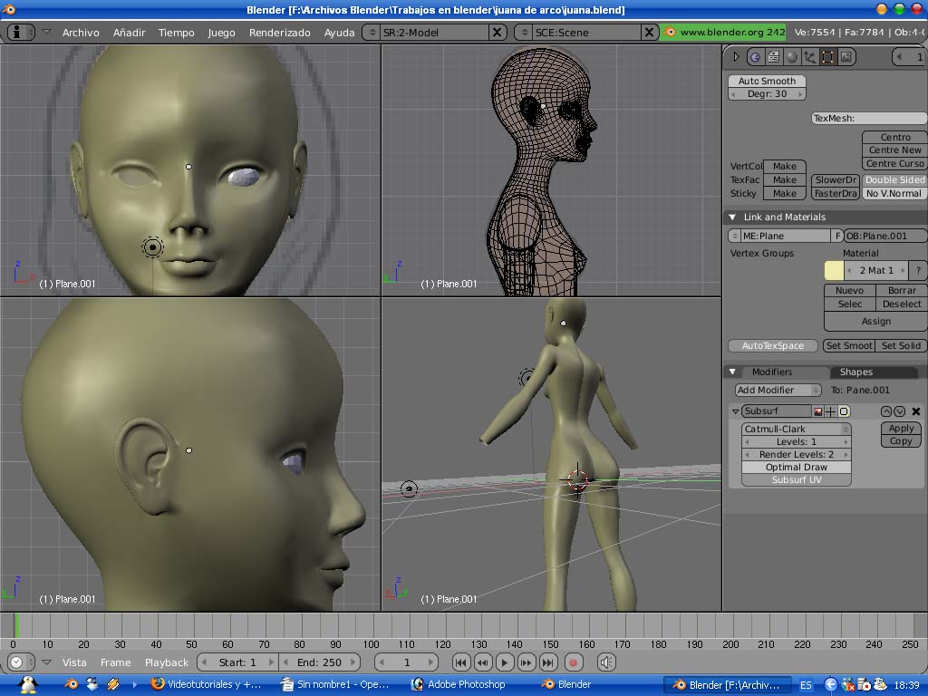Open the Object context buttons
The width and height of the screenshot is (928, 696).
[x=809, y=57]
